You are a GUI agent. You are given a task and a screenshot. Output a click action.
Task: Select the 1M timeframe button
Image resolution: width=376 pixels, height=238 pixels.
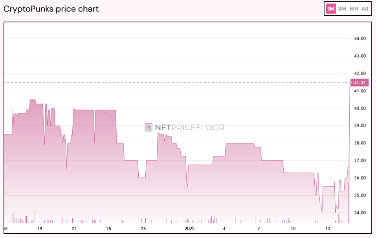click(x=331, y=9)
